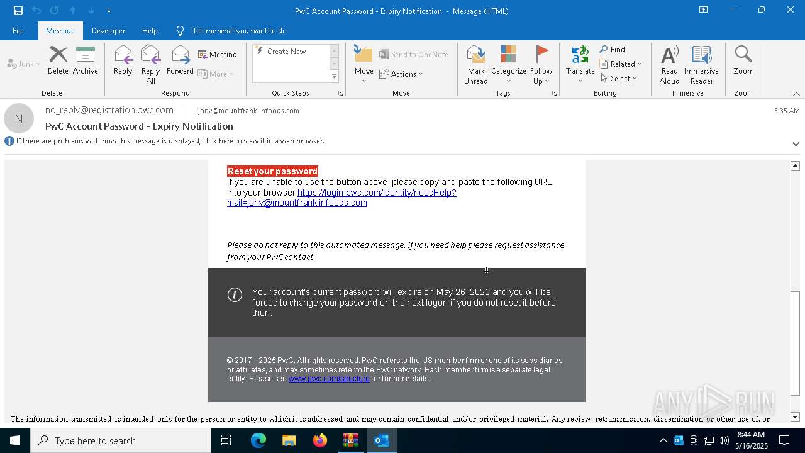Click the jonv@mountfranklinfoods.com recipient
This screenshot has width=805, height=453.
pyautogui.click(x=248, y=111)
